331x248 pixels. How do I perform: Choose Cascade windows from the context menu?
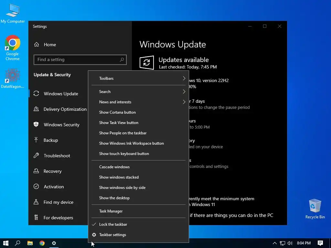point(138,167)
